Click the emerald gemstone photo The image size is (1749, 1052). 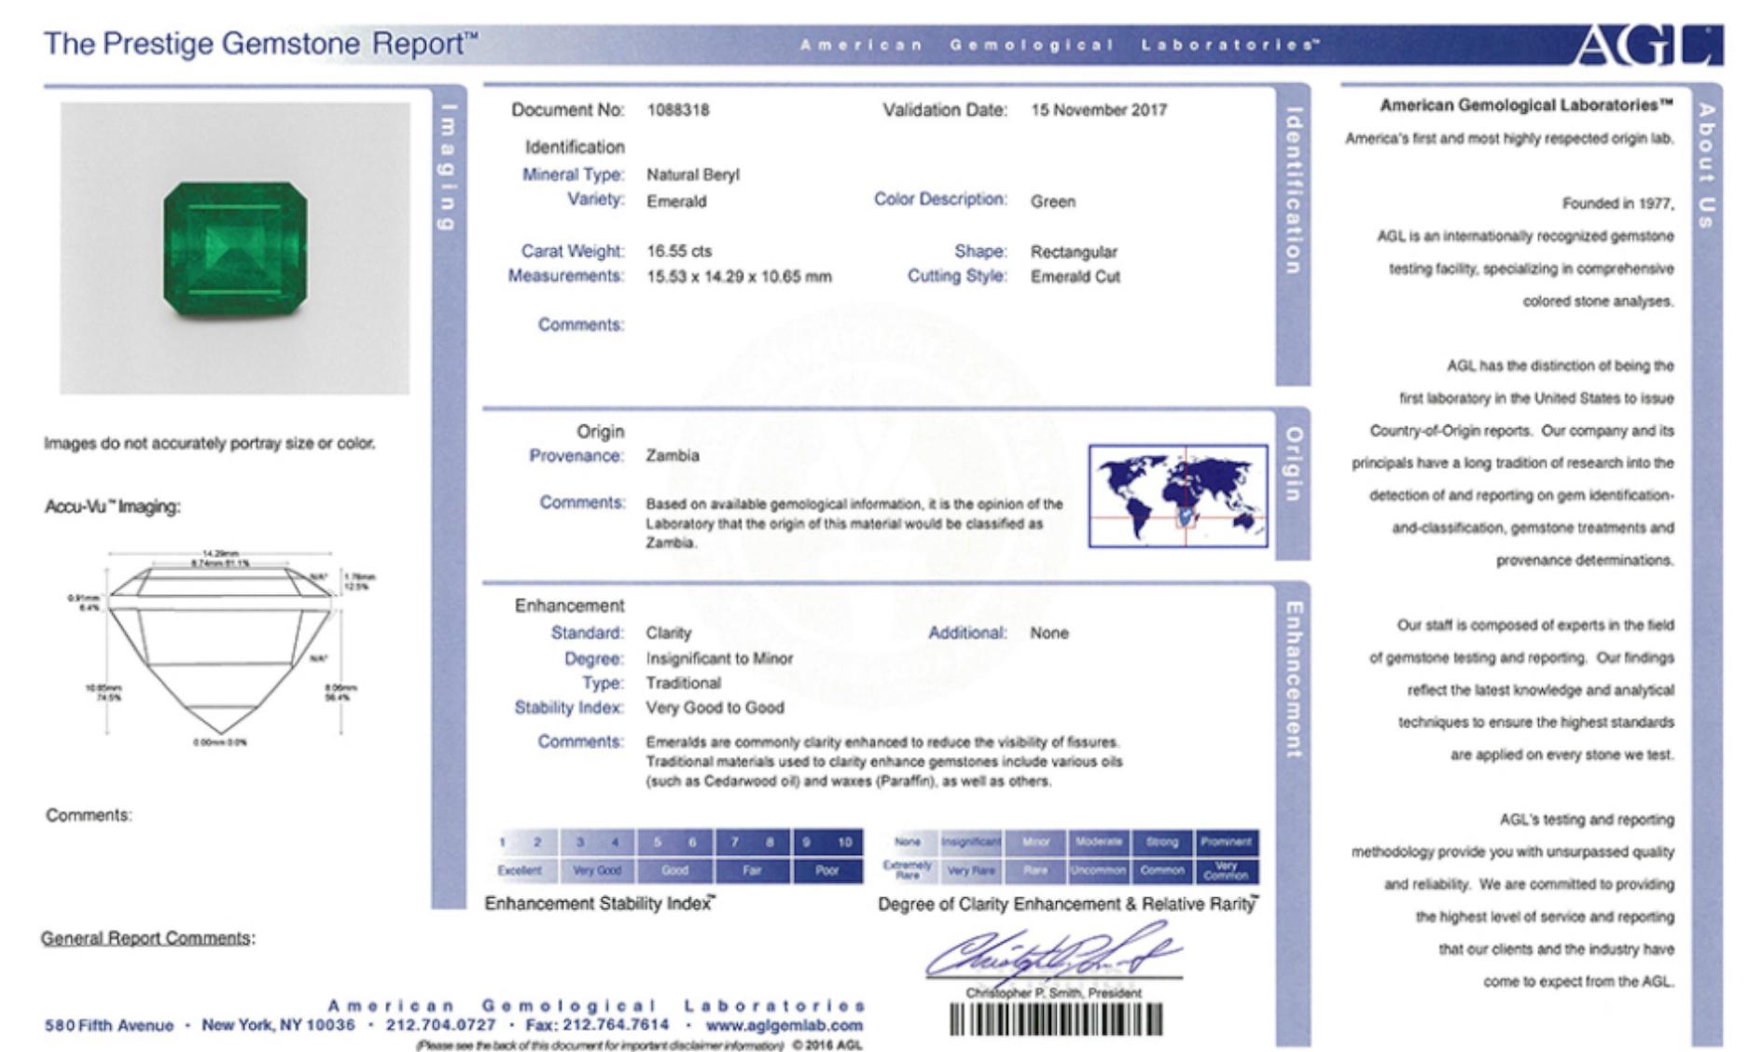[235, 248]
